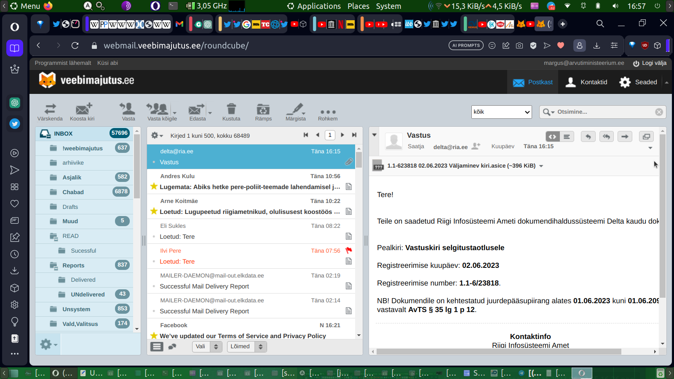Open the Postkast mail tab
This screenshot has height=379, width=674.
(533, 82)
